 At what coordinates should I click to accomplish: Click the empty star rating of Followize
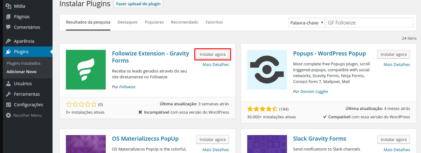tap(81, 104)
